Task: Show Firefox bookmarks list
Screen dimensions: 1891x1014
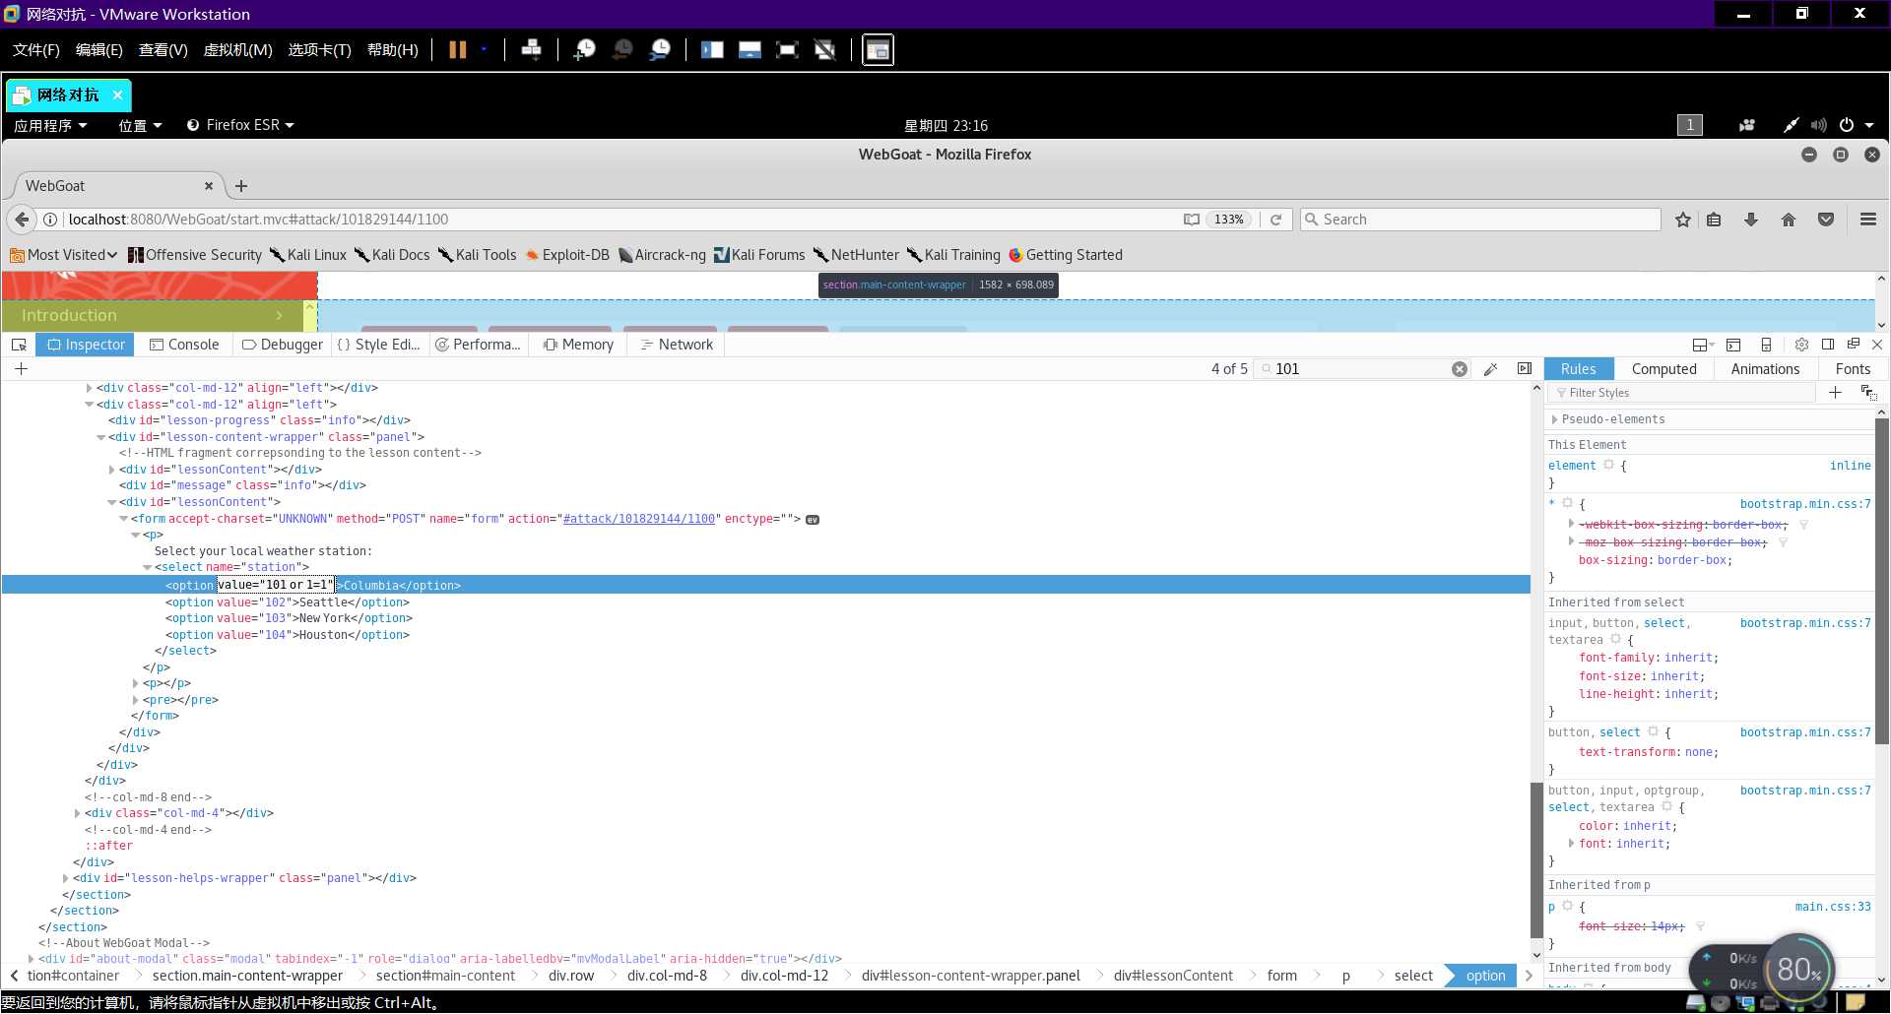Action: [x=1714, y=220]
